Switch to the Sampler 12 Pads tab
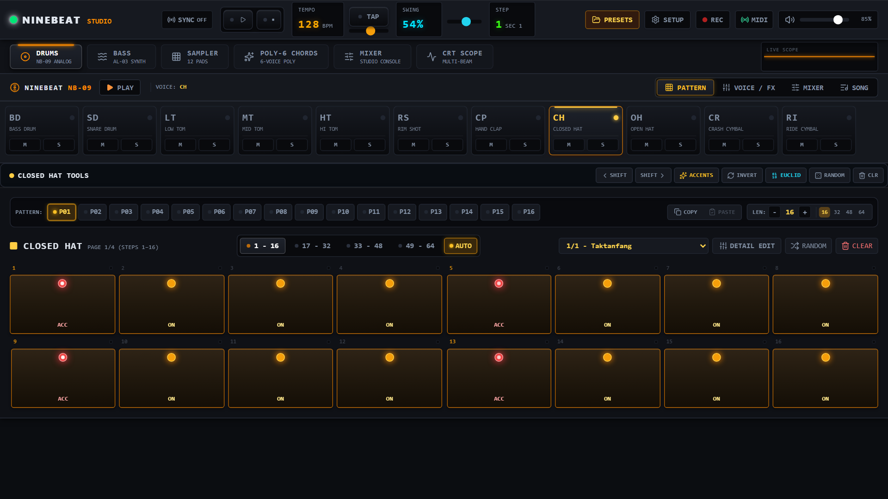 (x=195, y=57)
